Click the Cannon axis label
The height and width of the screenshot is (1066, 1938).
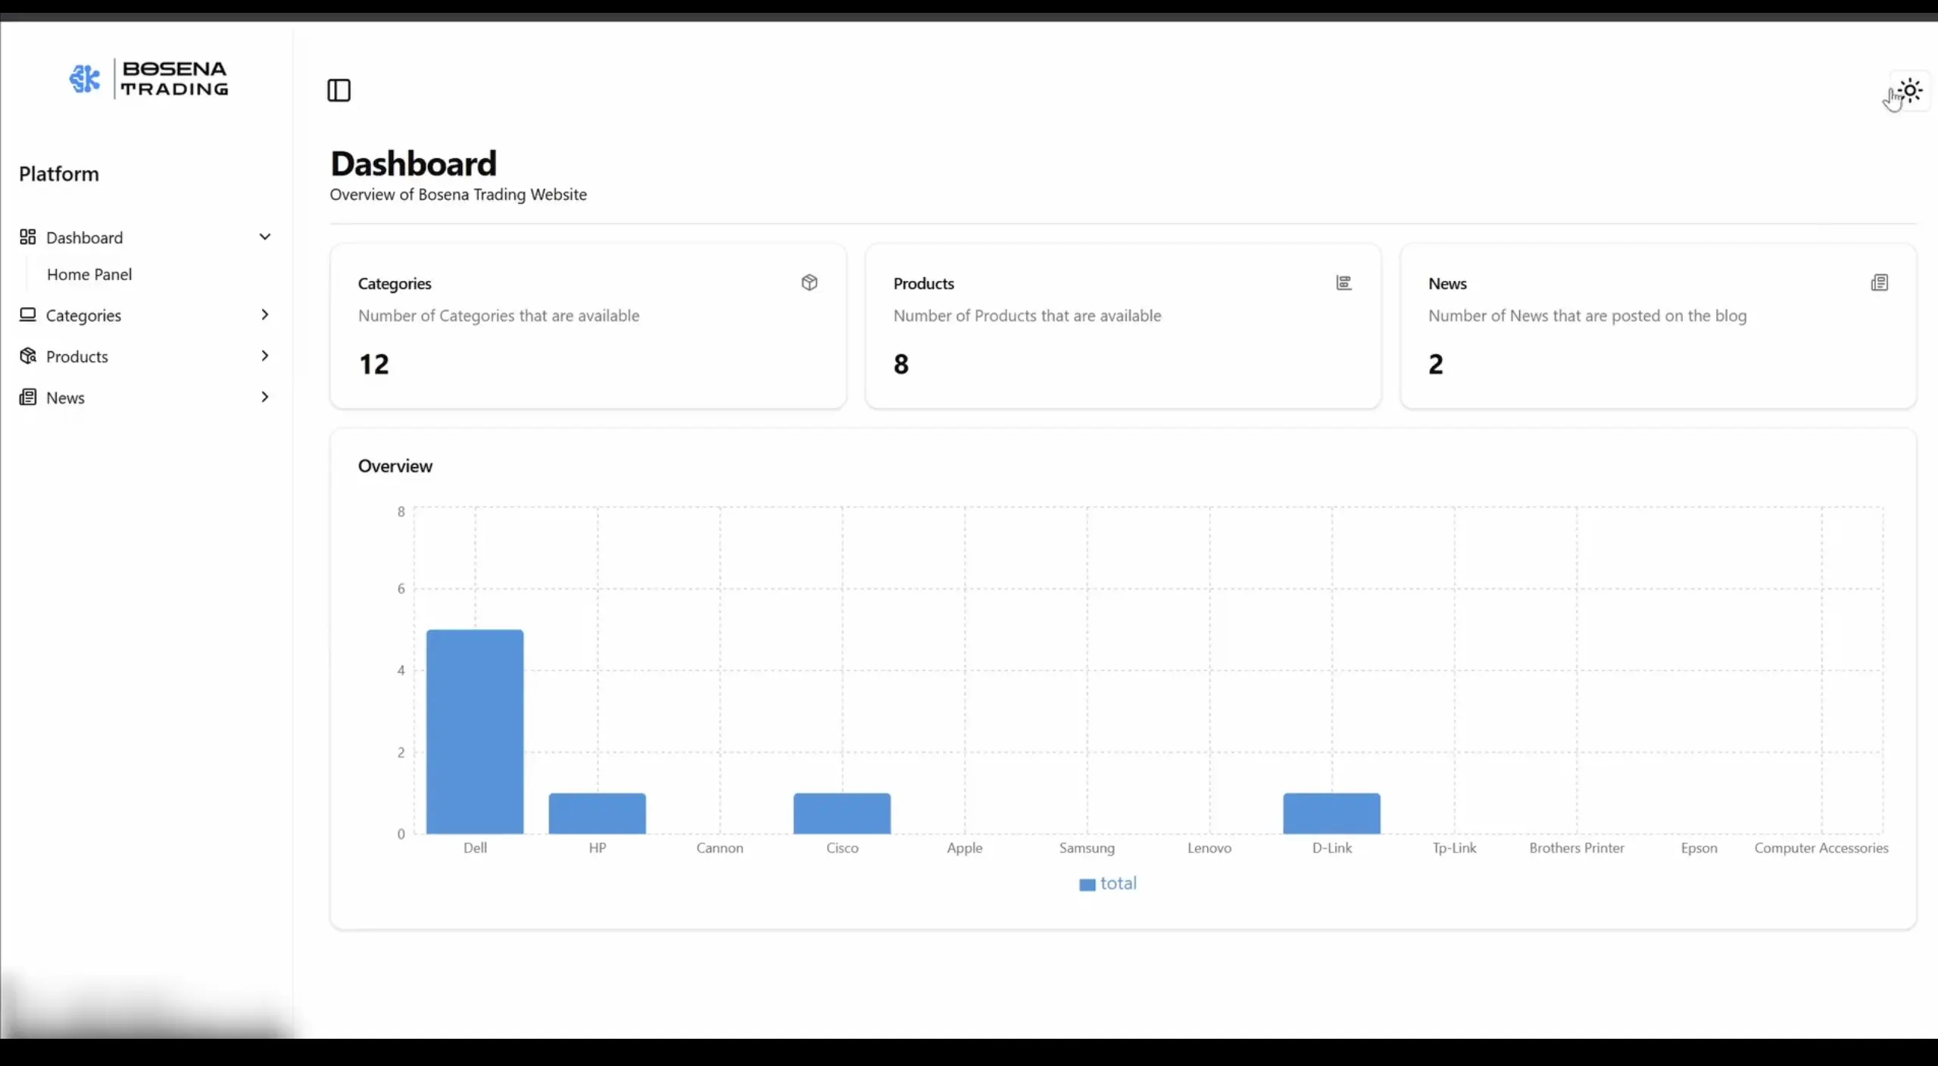point(720,848)
